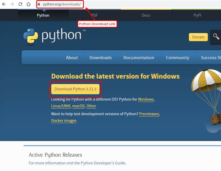Viewport: 221px width, 171px height.
Task: Open the PyPI top tab
Action: 197,15
